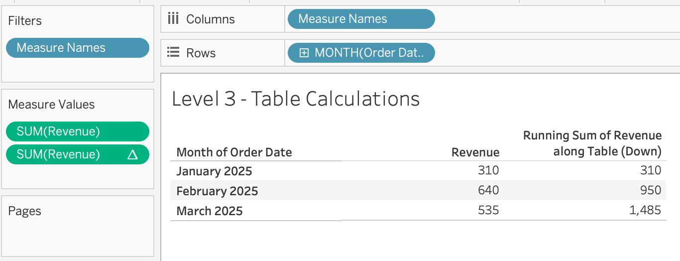Select the January 2025 row header

point(215,171)
